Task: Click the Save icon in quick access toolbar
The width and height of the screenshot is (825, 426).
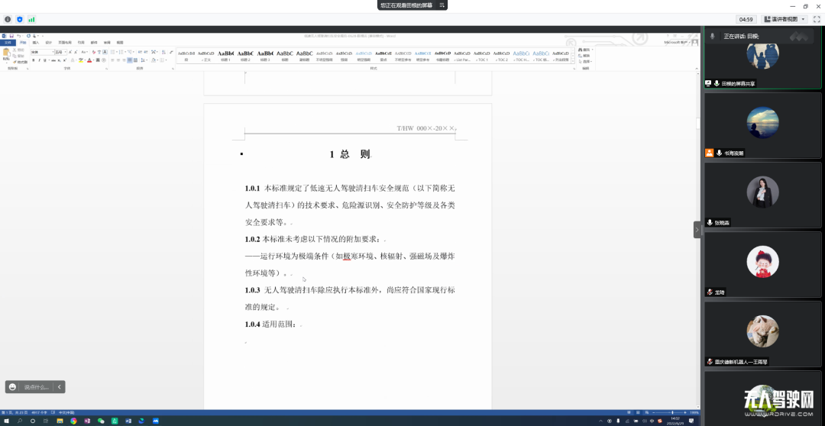Action: point(11,36)
